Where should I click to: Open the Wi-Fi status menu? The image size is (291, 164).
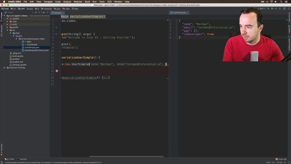pyautogui.click(x=271, y=2)
